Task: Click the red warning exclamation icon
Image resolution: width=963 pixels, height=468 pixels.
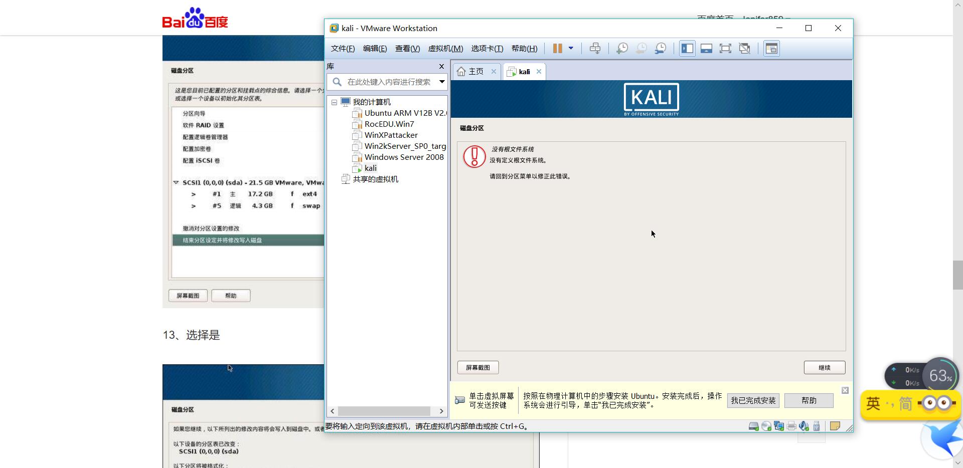Action: tap(474, 156)
